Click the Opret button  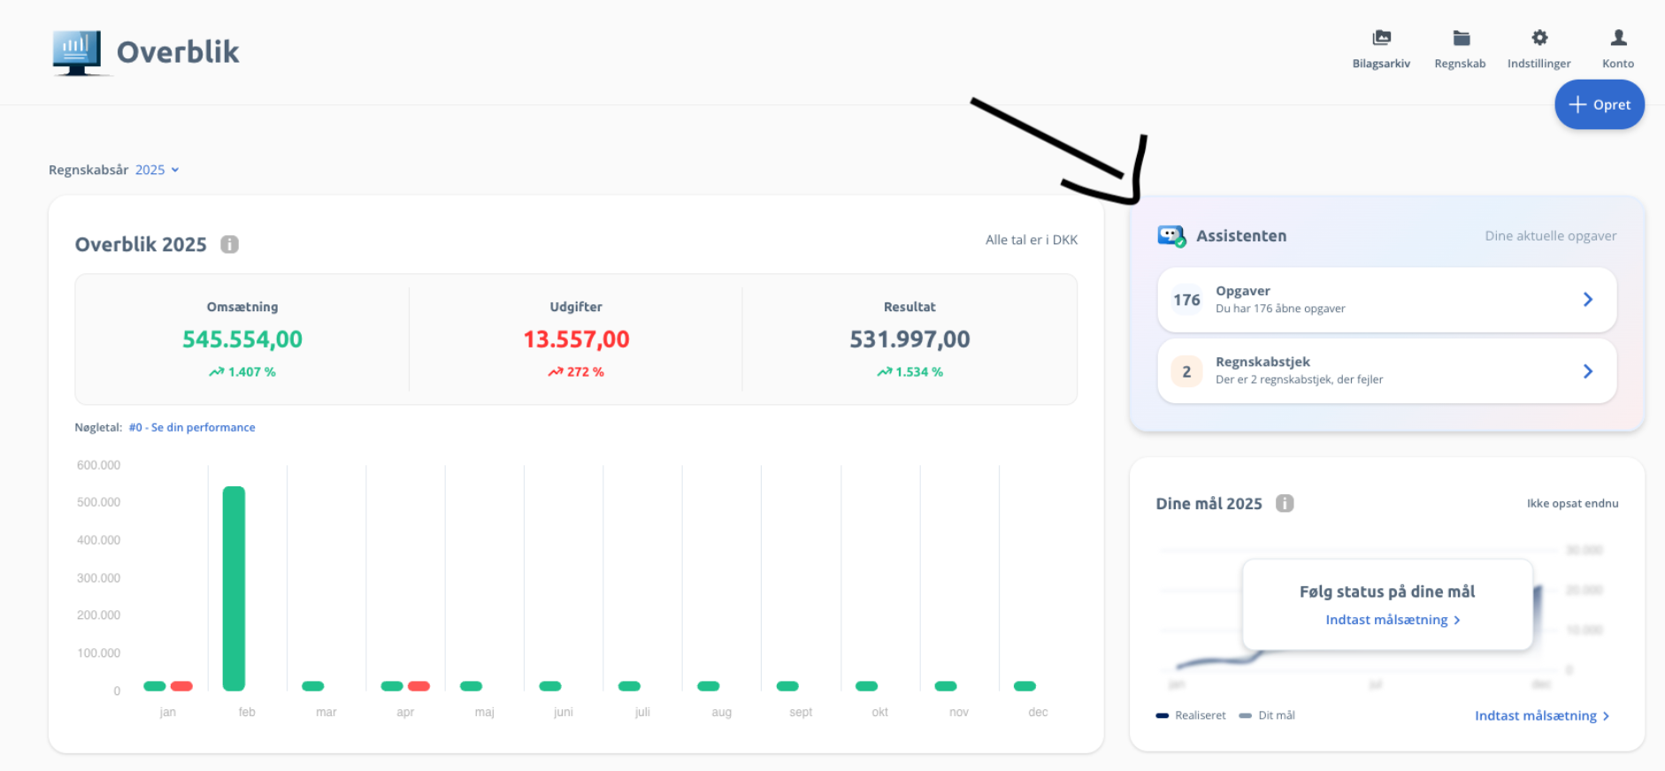click(1599, 104)
